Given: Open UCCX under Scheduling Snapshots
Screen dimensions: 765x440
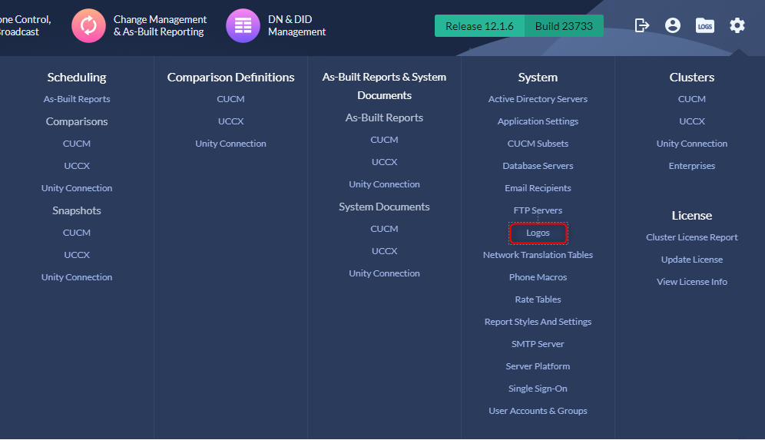Looking at the screenshot, I should (77, 255).
